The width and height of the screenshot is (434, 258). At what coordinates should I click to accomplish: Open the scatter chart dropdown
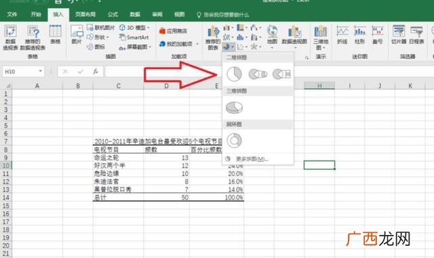tap(242, 47)
